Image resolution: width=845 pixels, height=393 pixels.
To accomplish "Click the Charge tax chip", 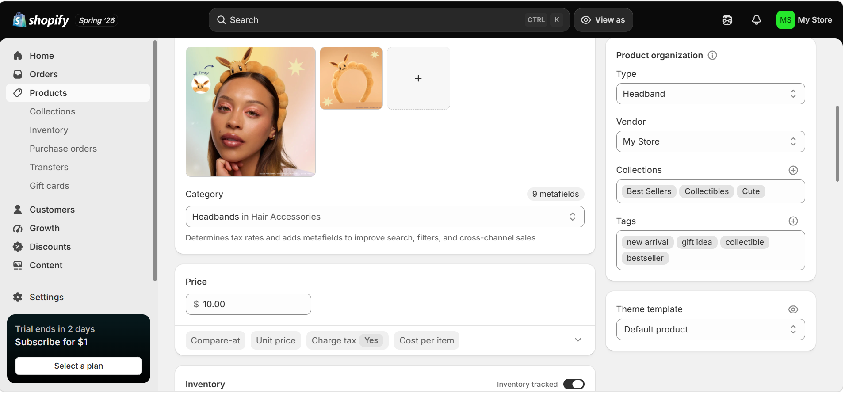I will pos(347,340).
